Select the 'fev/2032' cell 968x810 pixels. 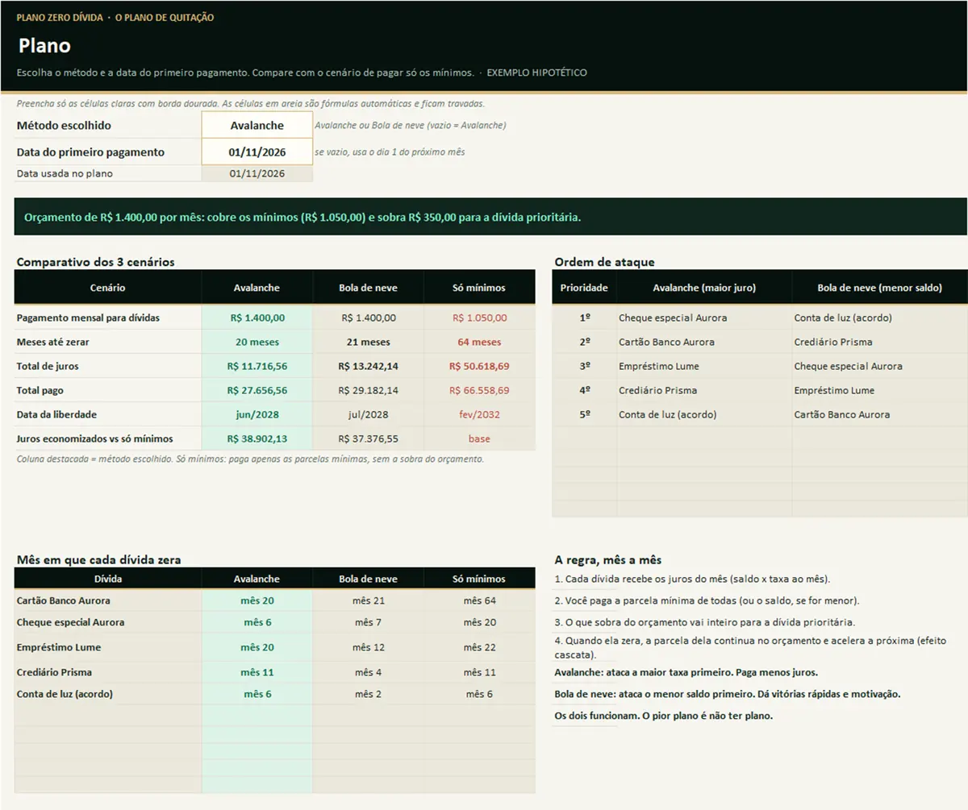pyautogui.click(x=479, y=414)
